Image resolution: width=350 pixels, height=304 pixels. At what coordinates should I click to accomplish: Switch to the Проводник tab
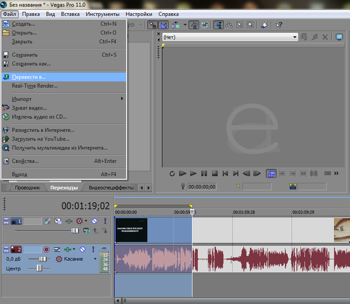pyautogui.click(x=27, y=188)
